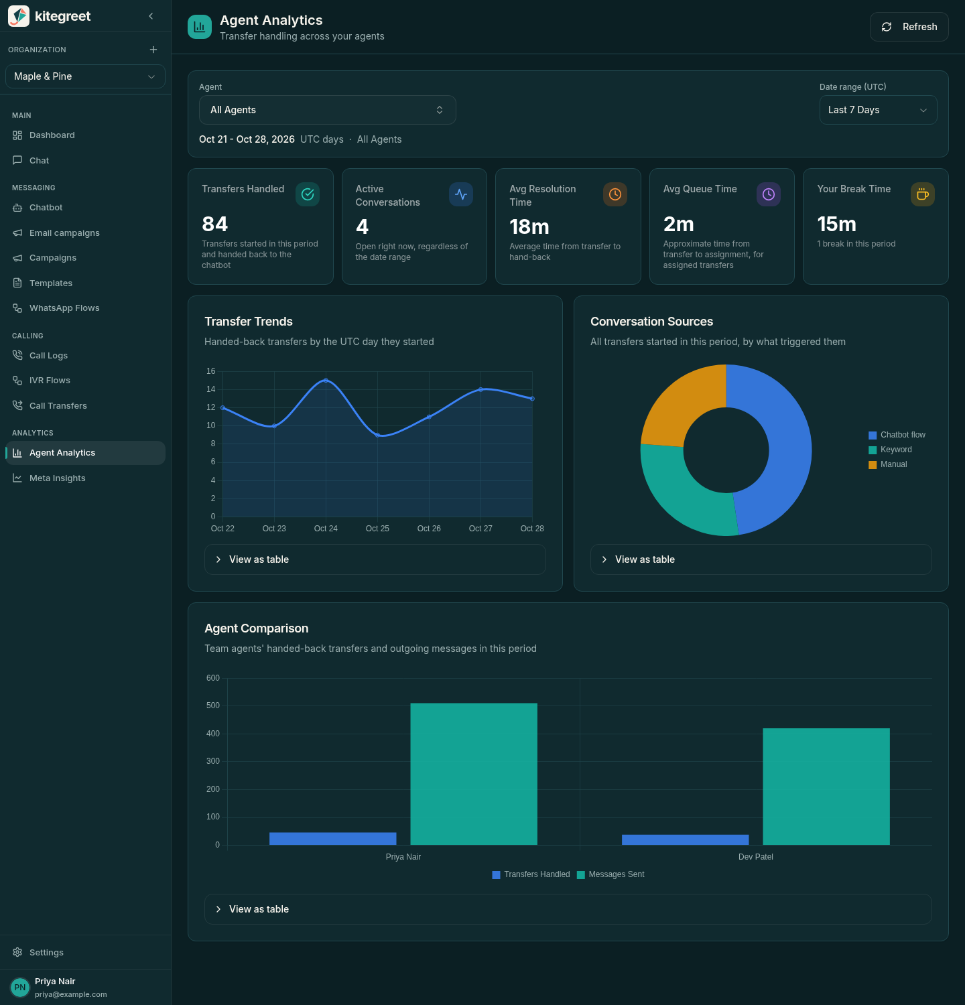The image size is (965, 1005).
Task: Open the Templates page
Action: (x=85, y=283)
